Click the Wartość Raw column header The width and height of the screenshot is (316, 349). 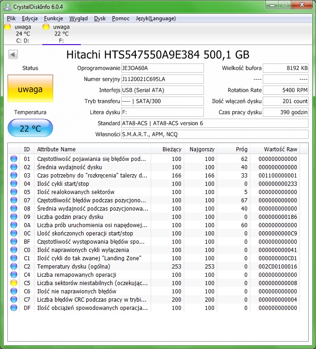pyautogui.click(x=275, y=149)
